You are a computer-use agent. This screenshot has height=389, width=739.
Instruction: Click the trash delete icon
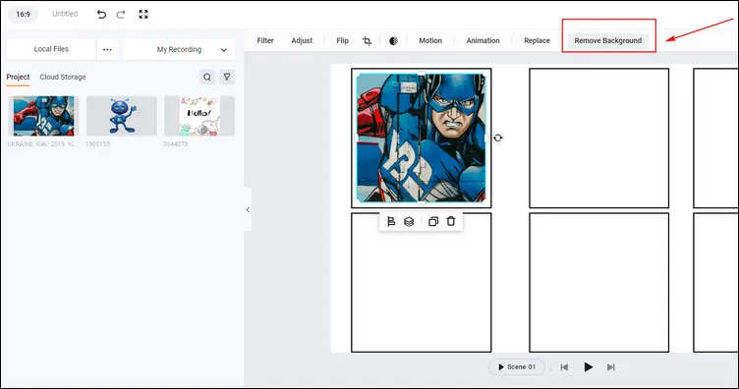point(451,221)
